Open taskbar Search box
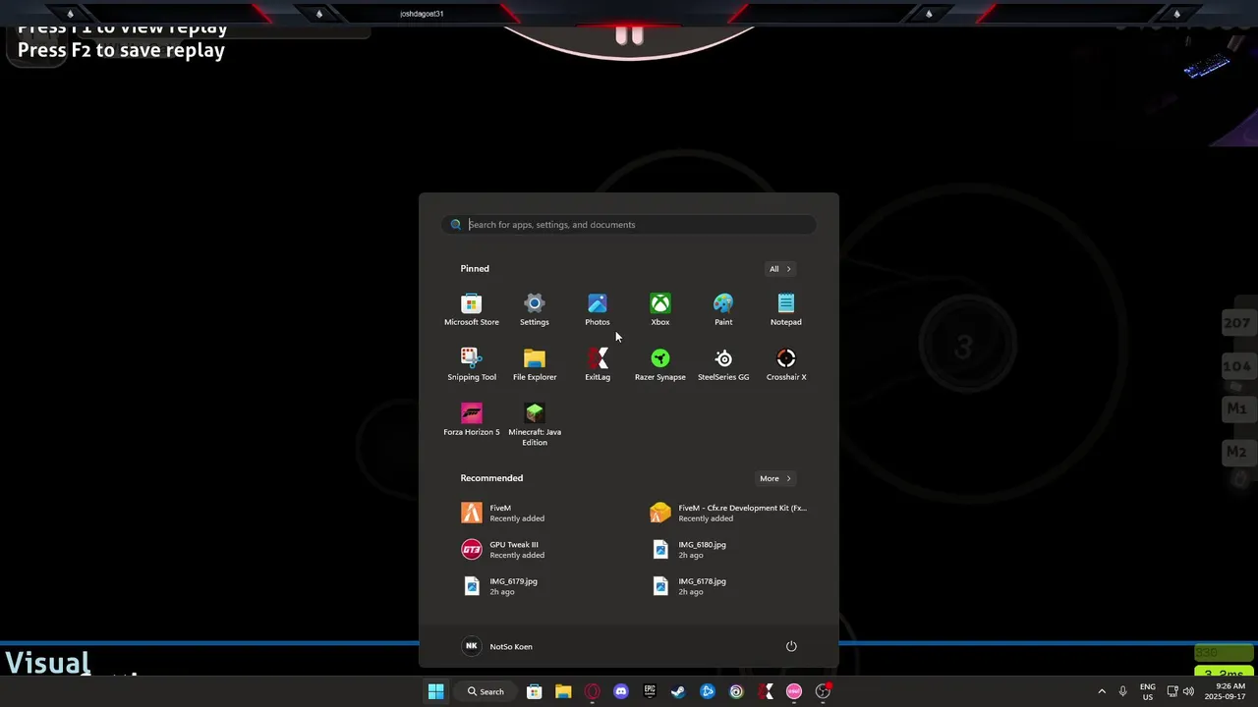The height and width of the screenshot is (707, 1258). coord(486,691)
